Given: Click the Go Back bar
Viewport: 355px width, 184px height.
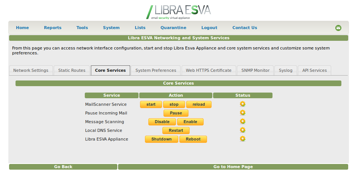Looking at the screenshot, I should [x=63, y=167].
